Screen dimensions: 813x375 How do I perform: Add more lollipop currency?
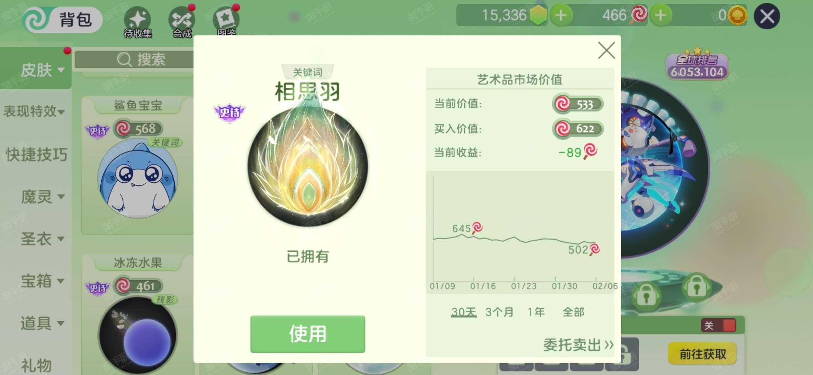click(x=660, y=15)
